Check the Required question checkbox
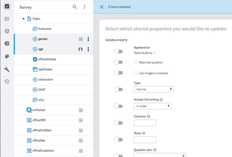232x157 pixels. pyautogui.click(x=136, y=62)
